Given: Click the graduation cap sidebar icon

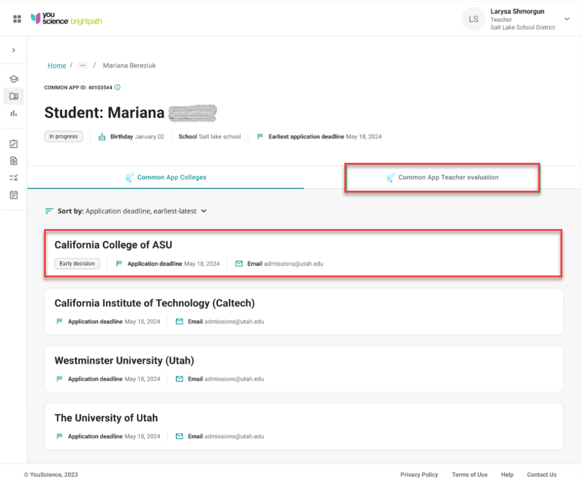Looking at the screenshot, I should tap(14, 79).
